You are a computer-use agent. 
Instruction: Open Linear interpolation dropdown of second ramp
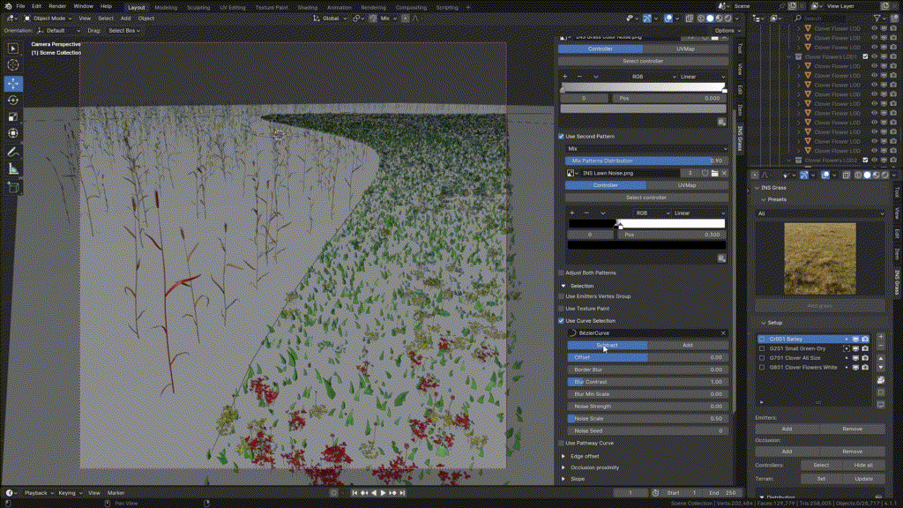click(x=699, y=213)
